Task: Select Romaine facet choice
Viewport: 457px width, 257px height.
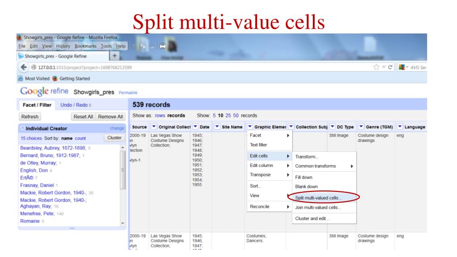Action: point(30,221)
